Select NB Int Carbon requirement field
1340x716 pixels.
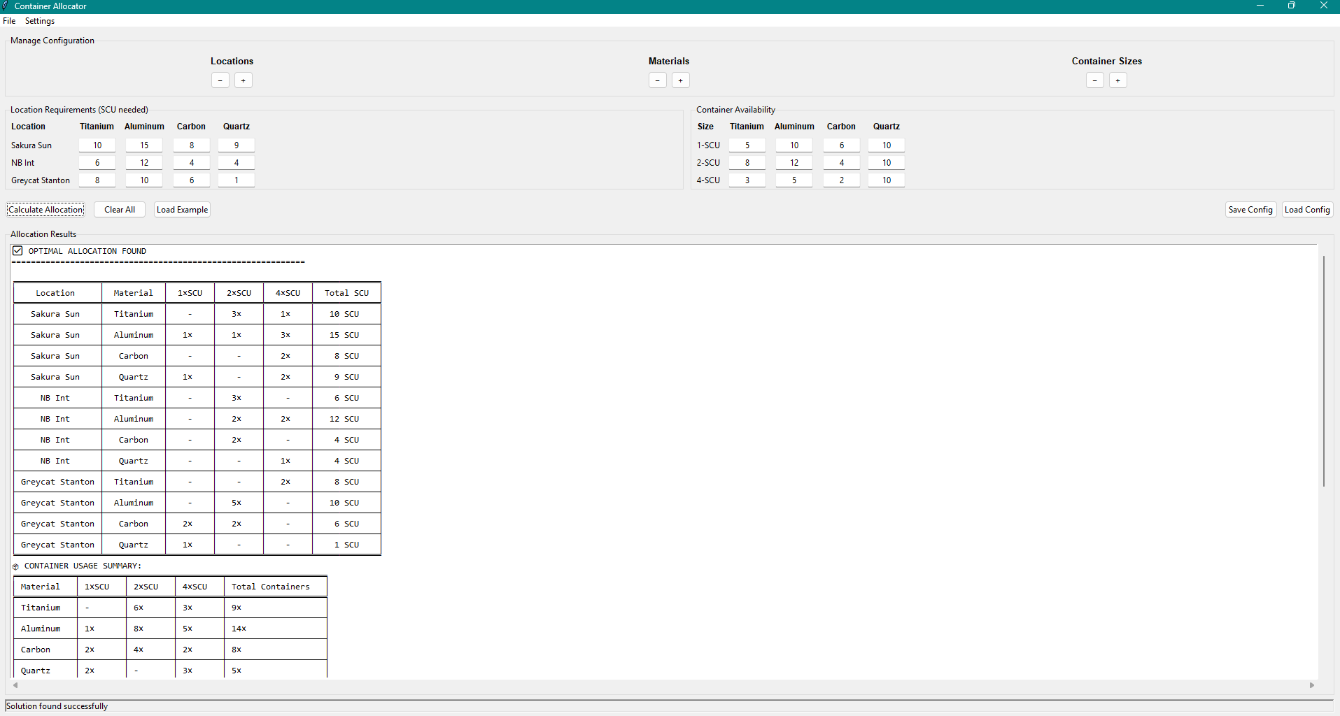pos(192,162)
